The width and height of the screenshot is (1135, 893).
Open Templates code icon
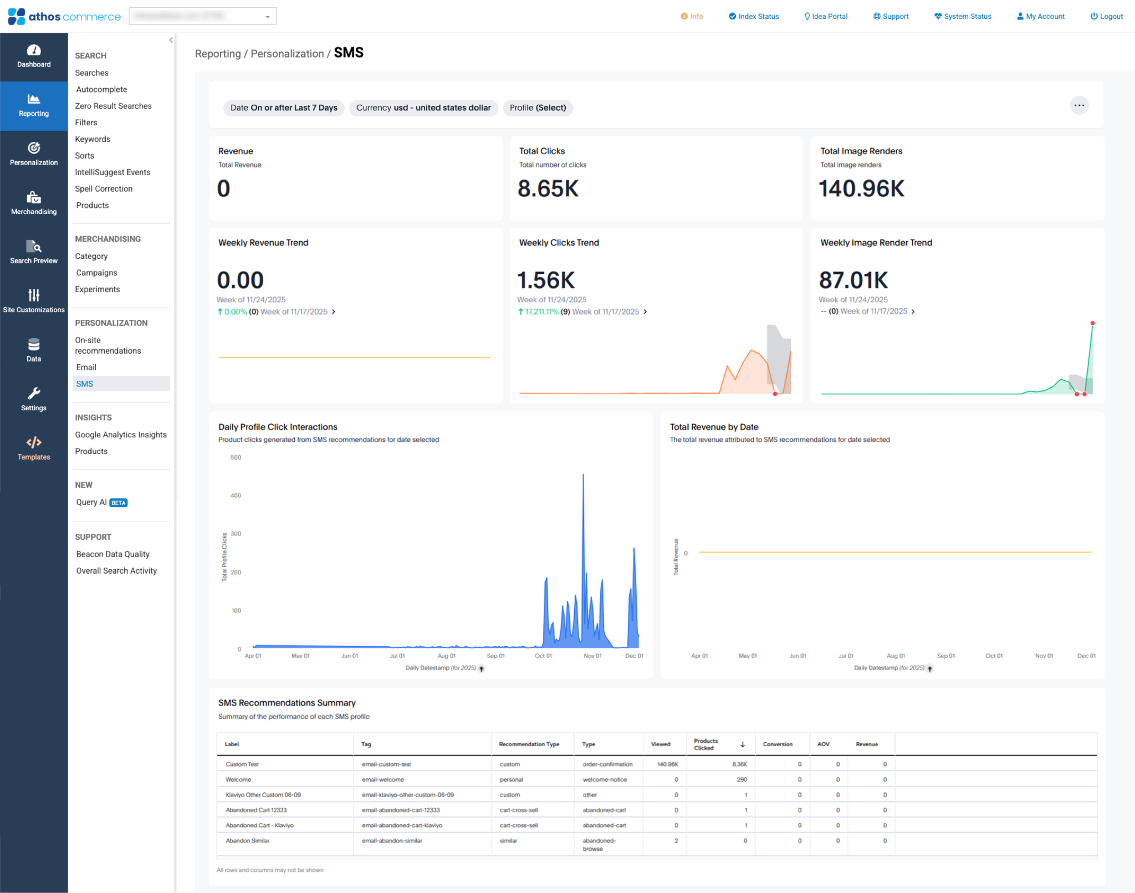pyautogui.click(x=34, y=442)
